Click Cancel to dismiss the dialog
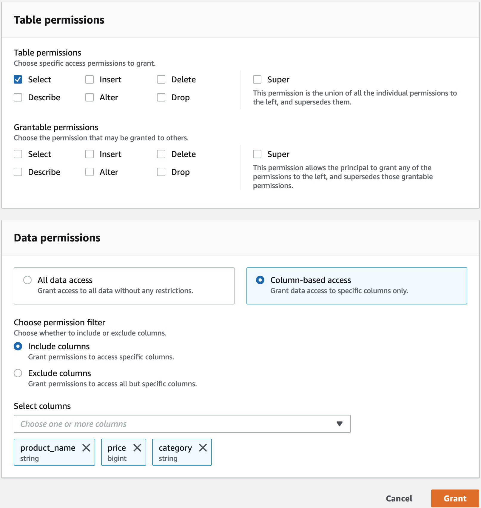481x508 pixels. [x=399, y=498]
